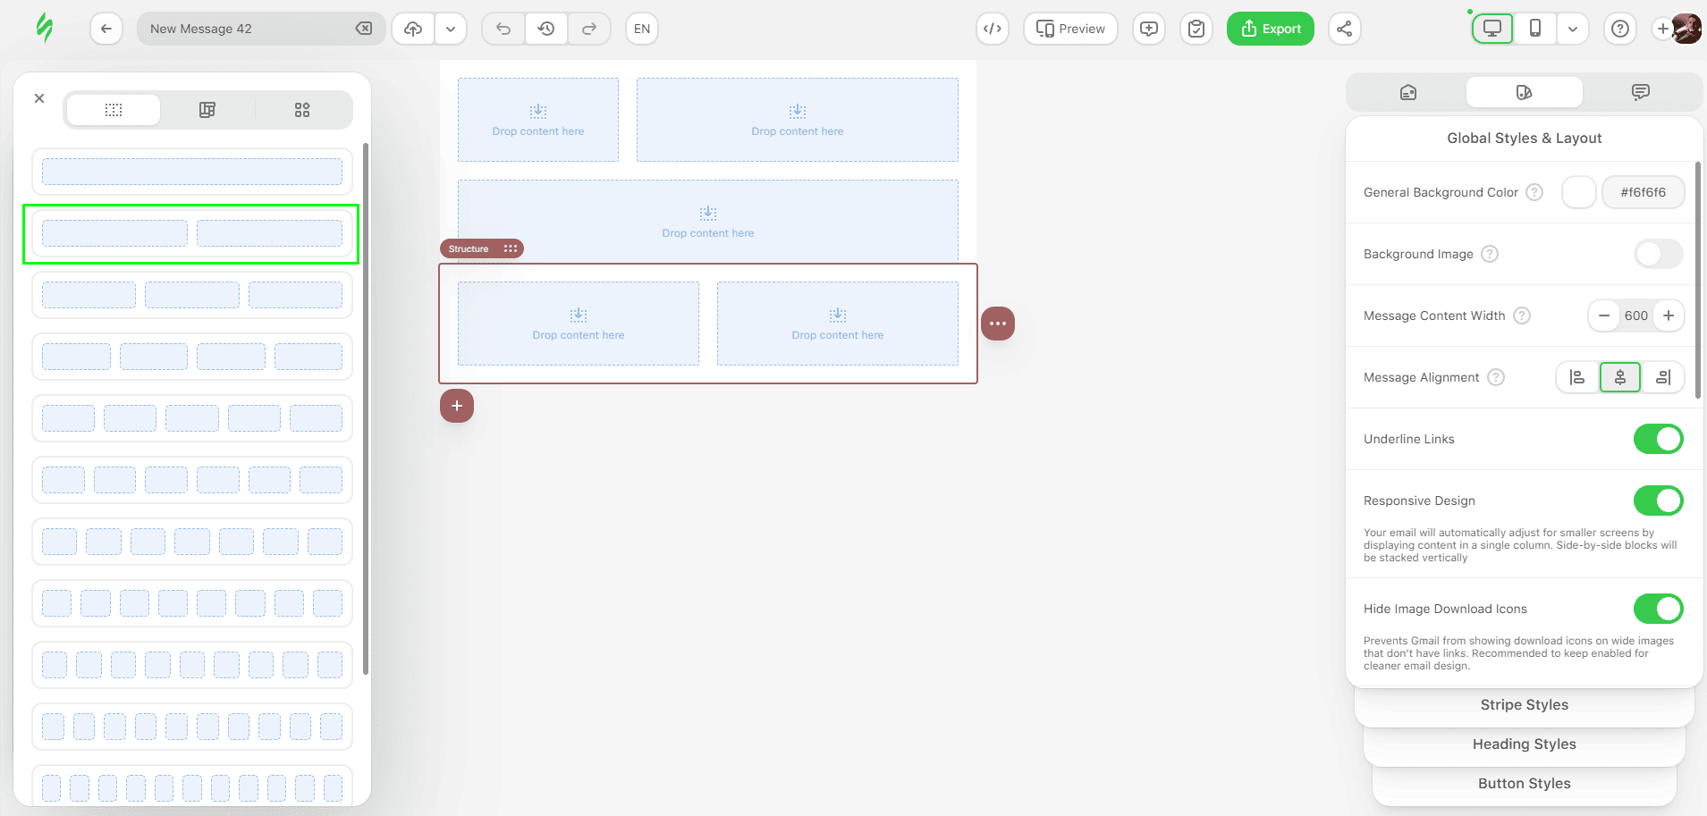
Task: Show help for Message Alignment
Action: click(x=1496, y=377)
